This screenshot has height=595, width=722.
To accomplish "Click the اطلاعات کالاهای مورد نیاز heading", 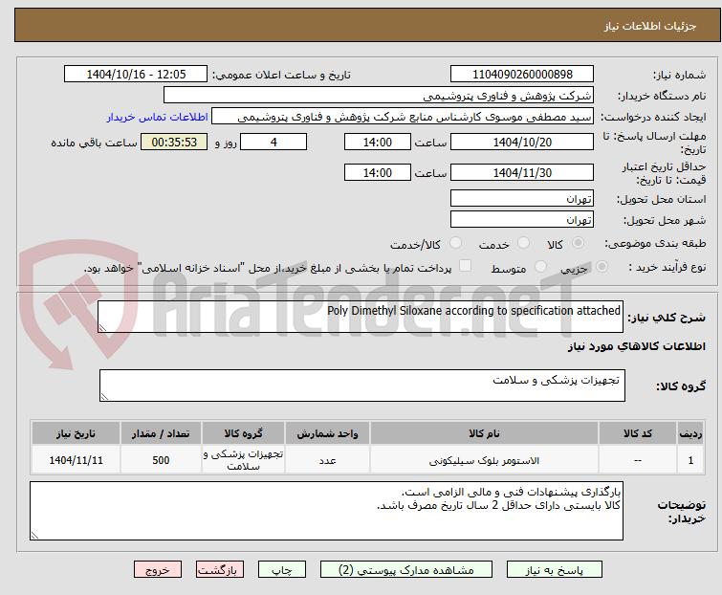I will pyautogui.click(x=636, y=346).
